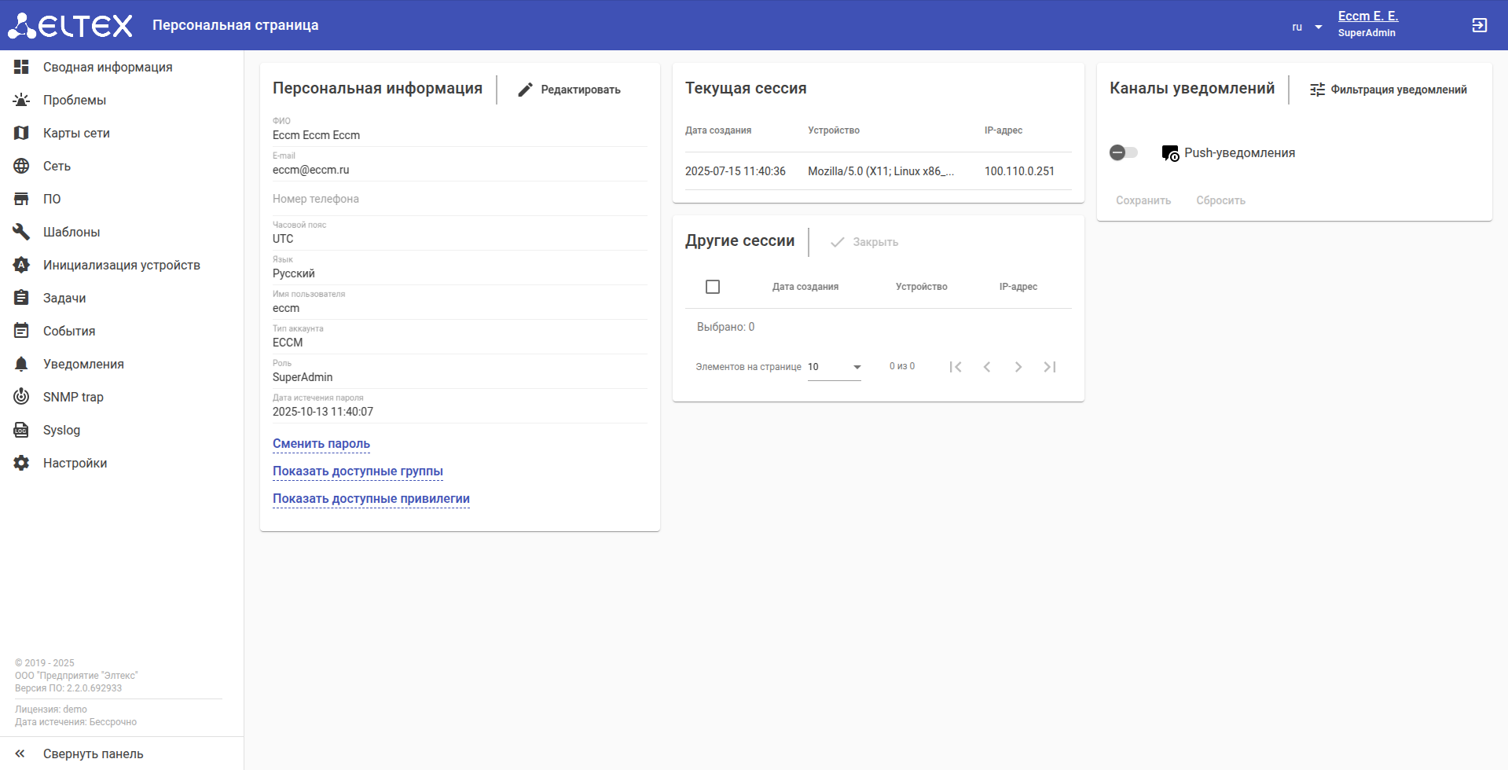Click the Настройки gear icon
Image resolution: width=1508 pixels, height=770 pixels.
21,463
